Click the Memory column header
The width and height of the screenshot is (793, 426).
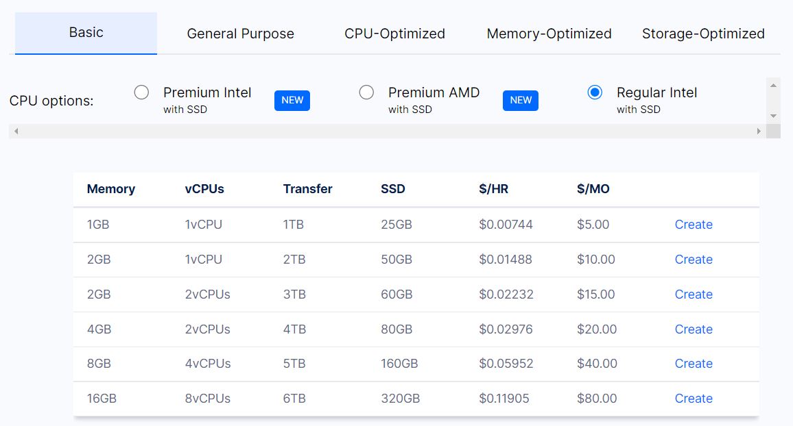(111, 189)
